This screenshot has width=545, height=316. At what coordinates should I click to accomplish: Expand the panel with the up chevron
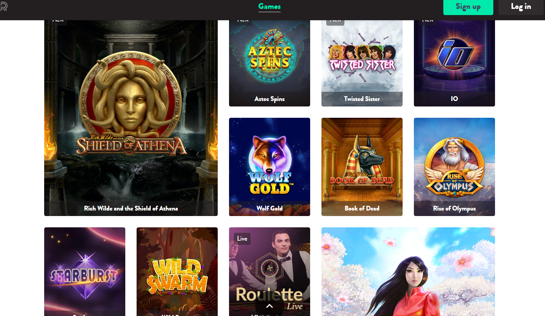[x=269, y=306]
